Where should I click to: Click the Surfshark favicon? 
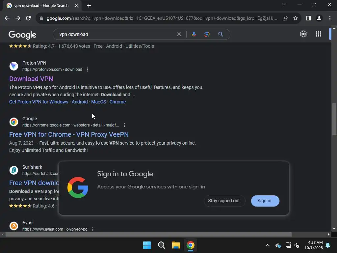pos(14,170)
